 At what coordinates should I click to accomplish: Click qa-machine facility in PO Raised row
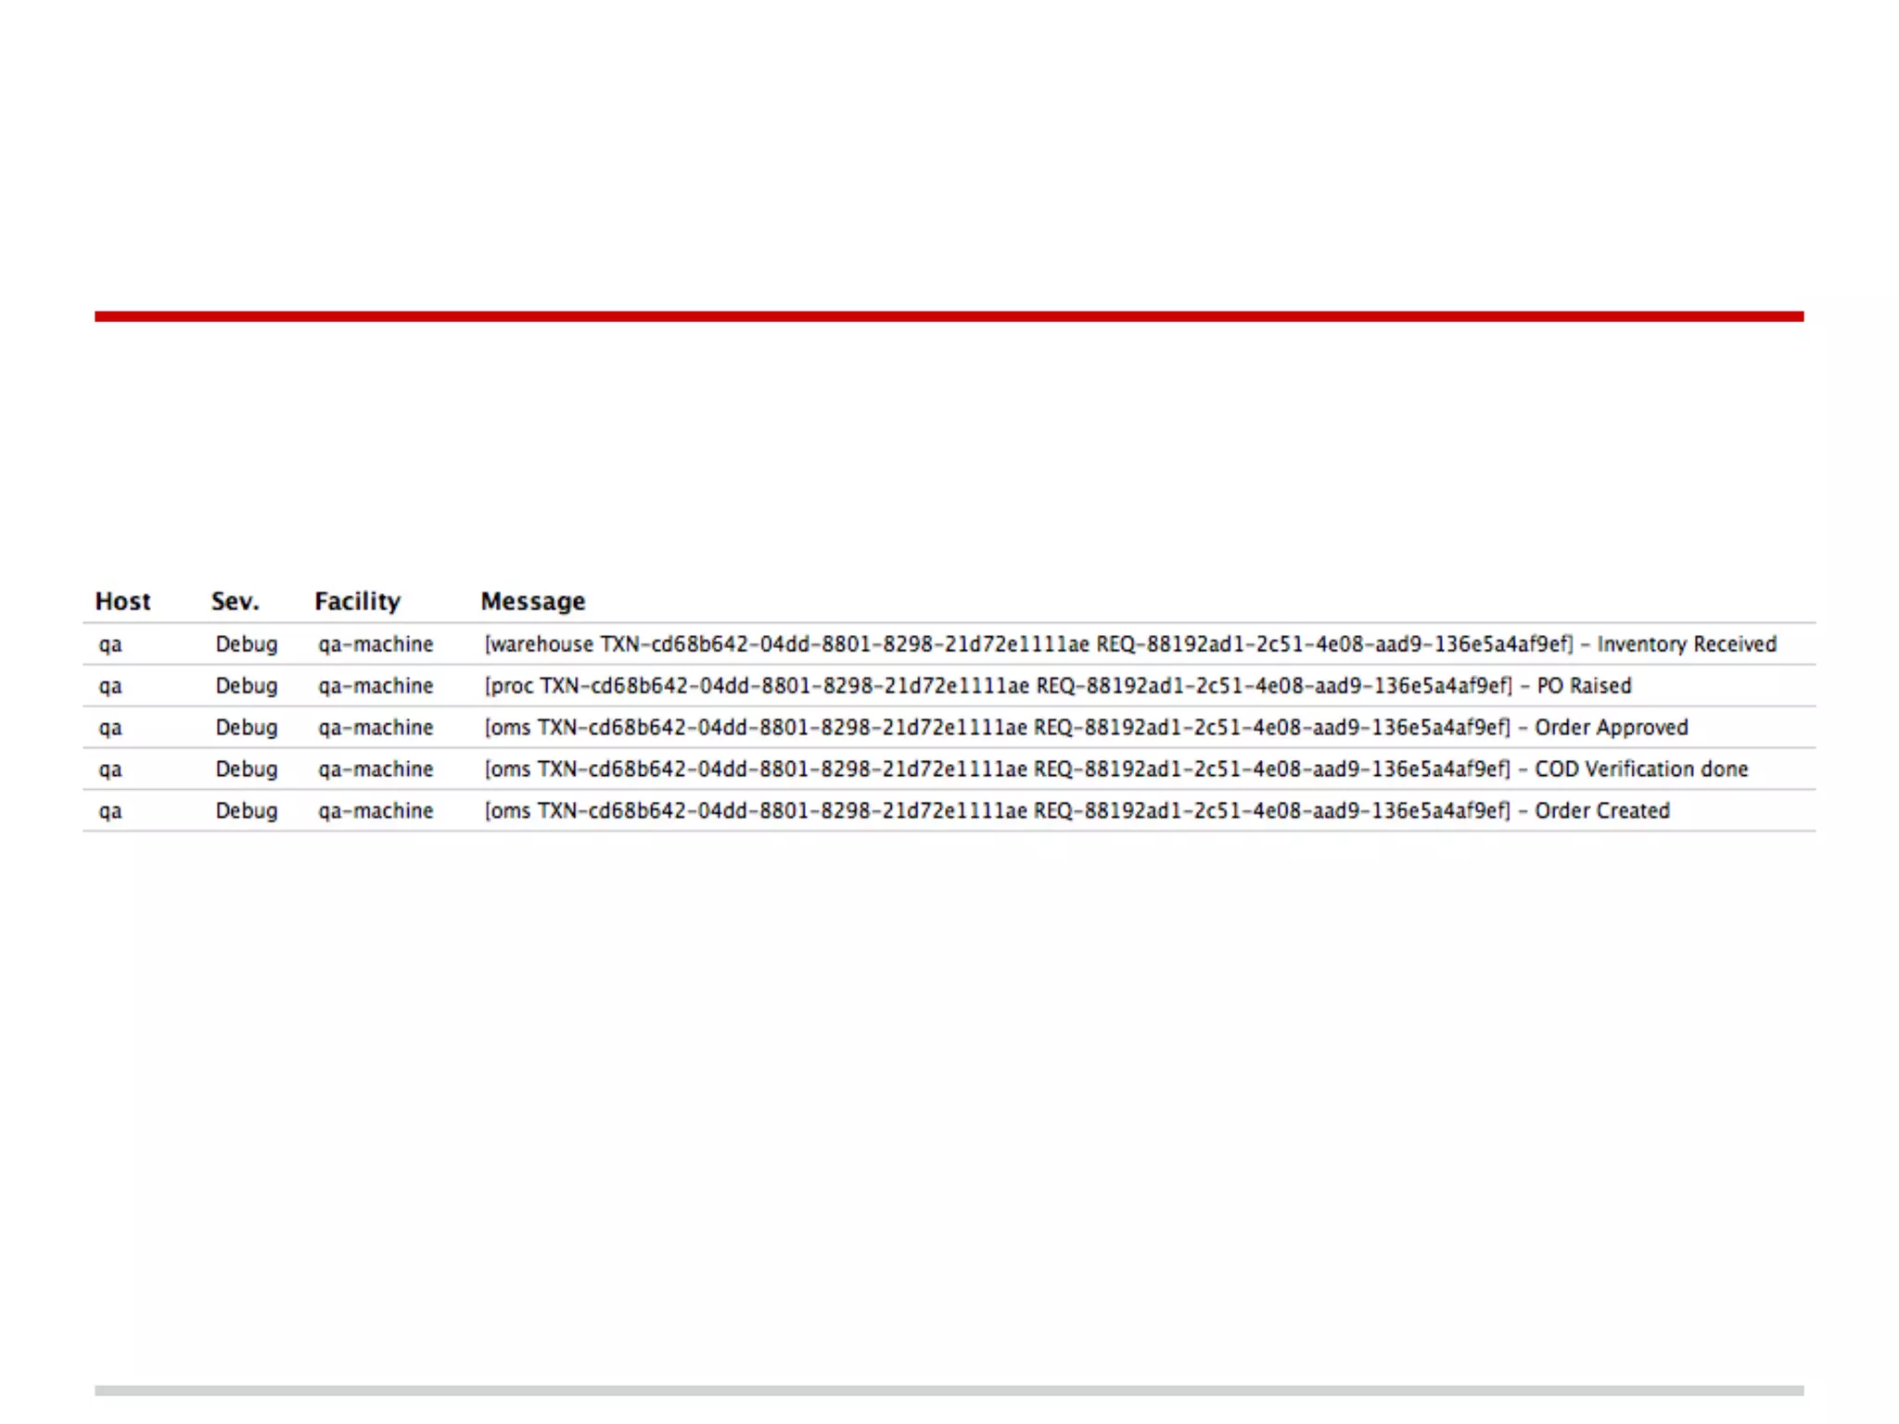coord(376,687)
